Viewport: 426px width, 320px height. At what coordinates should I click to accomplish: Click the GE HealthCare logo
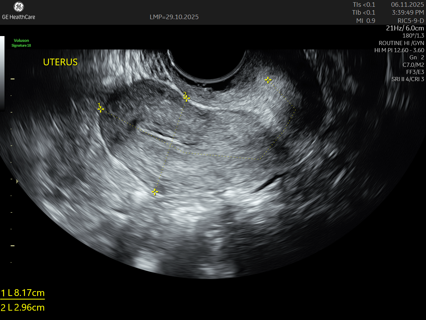pos(18,11)
